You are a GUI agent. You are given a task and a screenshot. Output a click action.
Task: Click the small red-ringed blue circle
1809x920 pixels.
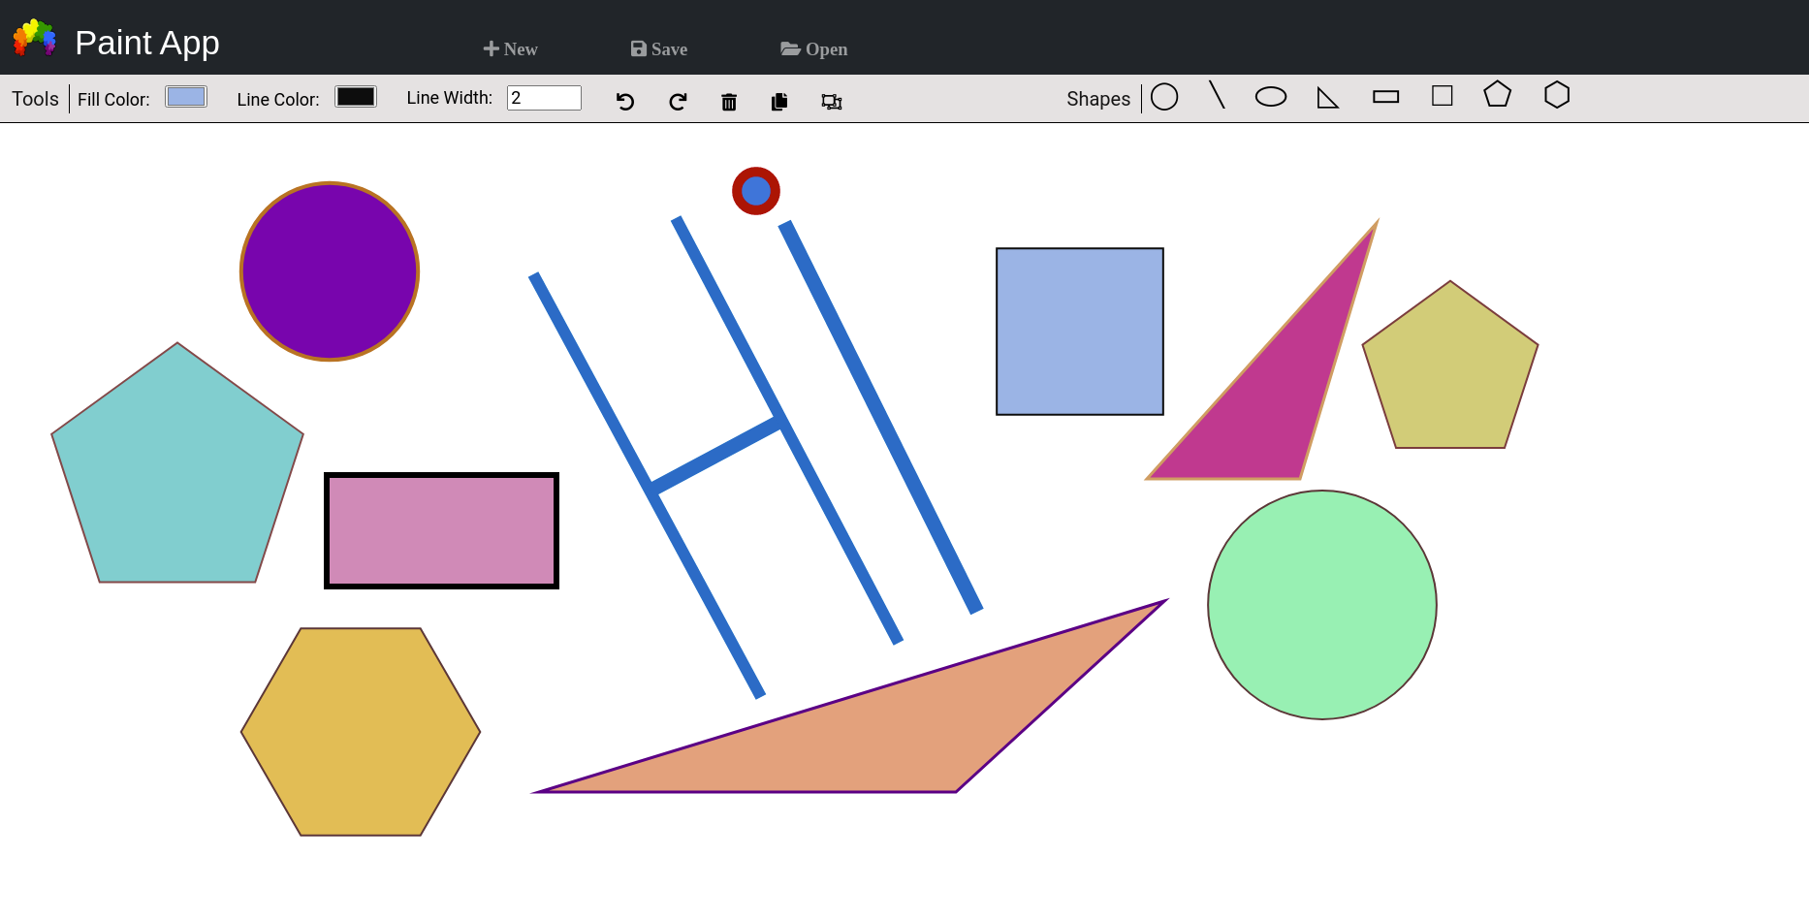tap(756, 191)
